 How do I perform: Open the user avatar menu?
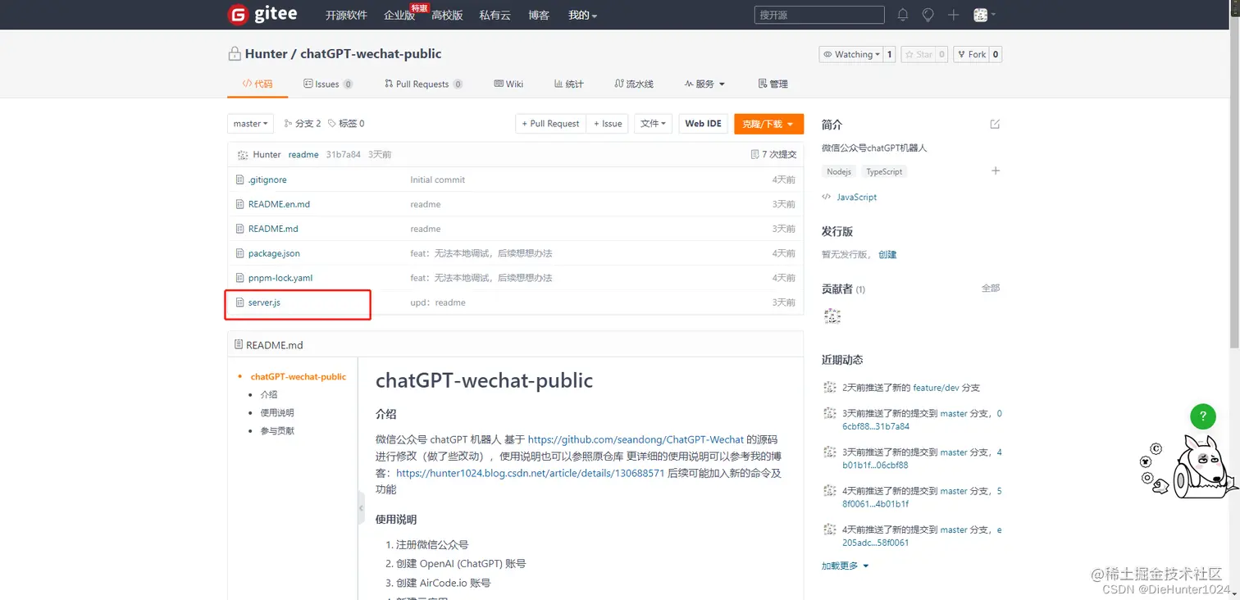tap(983, 15)
